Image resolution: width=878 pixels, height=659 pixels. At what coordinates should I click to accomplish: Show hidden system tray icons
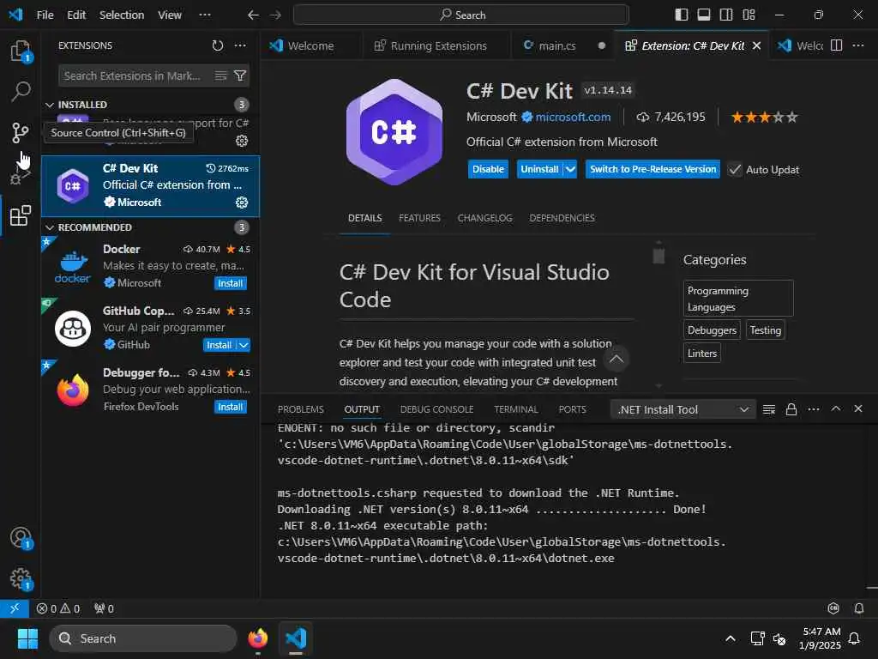(731, 638)
